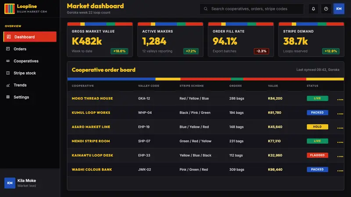Image resolution: width=351 pixels, height=197 pixels.
Task: Open the Trends menu item
Action: 30,85
